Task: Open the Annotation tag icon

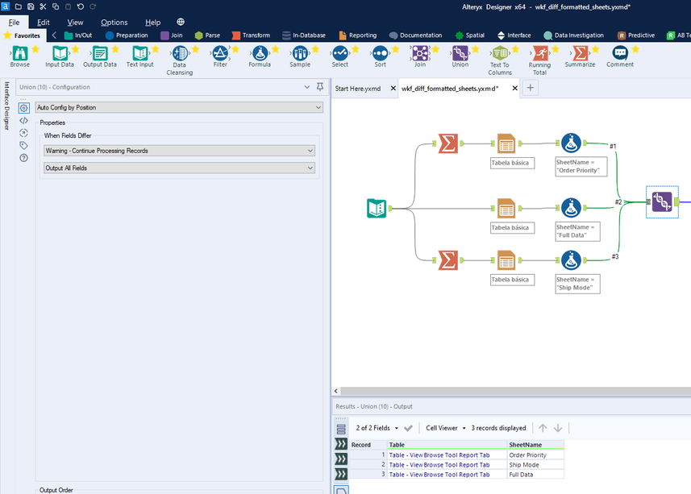Action: [24, 145]
